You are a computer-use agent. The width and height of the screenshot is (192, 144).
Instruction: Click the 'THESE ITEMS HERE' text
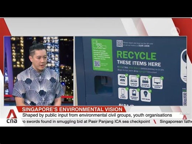coord(139,64)
